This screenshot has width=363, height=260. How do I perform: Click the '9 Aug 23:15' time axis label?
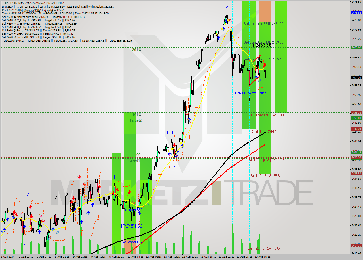point(117,257)
